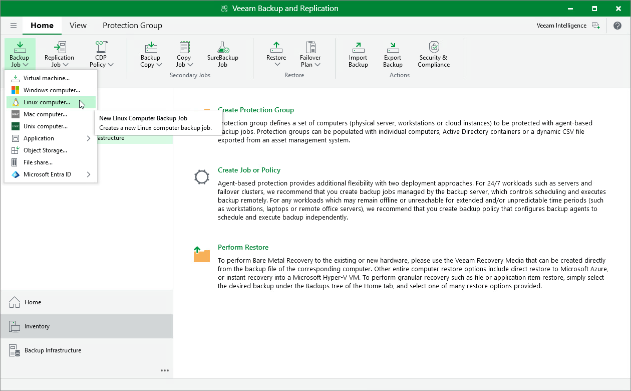Screen dimensions: 631x391
Task: Select File share... menu entry
Action: click(x=51, y=162)
